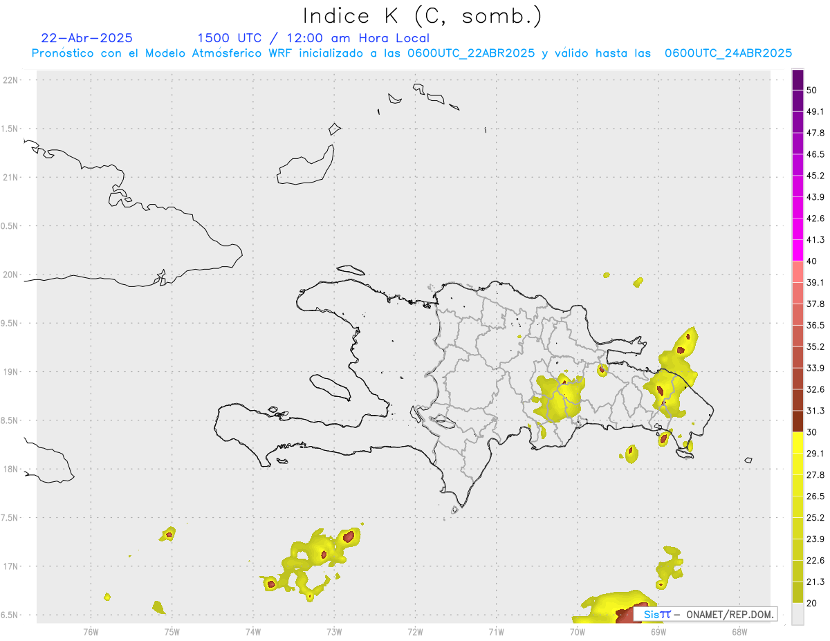Click the color scale value "29.1"
Image resolution: width=830 pixels, height=641 pixels.
(815, 453)
